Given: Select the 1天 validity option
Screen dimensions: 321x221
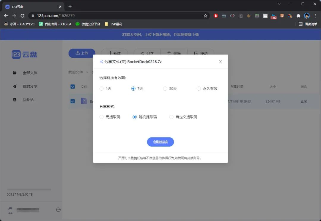Looking at the screenshot, I should [x=102, y=89].
